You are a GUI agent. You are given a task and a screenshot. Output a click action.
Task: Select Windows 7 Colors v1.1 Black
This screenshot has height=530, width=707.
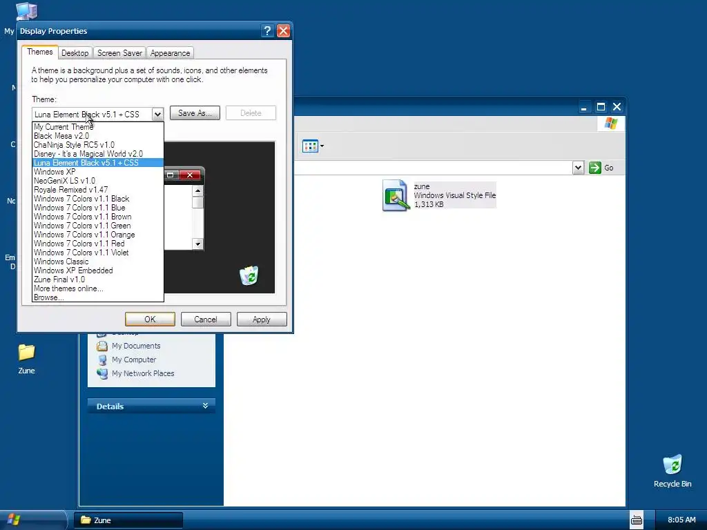pos(98,199)
